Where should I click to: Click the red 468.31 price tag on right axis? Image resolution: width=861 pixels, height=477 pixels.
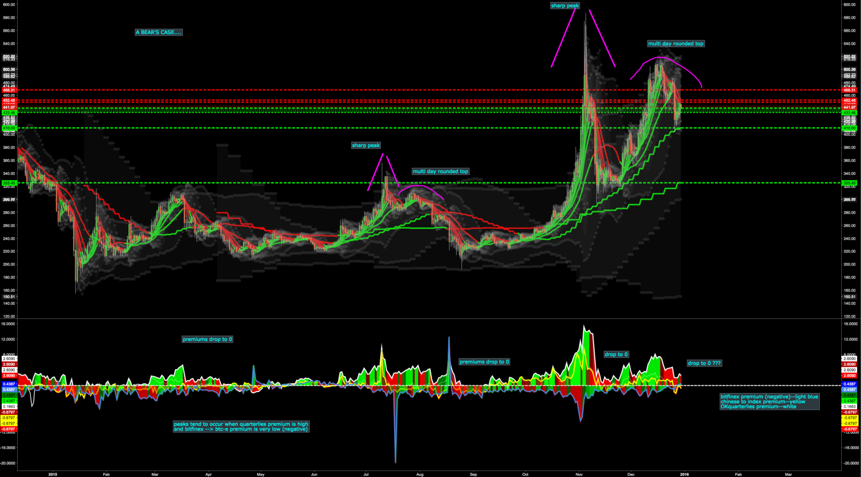850,90
